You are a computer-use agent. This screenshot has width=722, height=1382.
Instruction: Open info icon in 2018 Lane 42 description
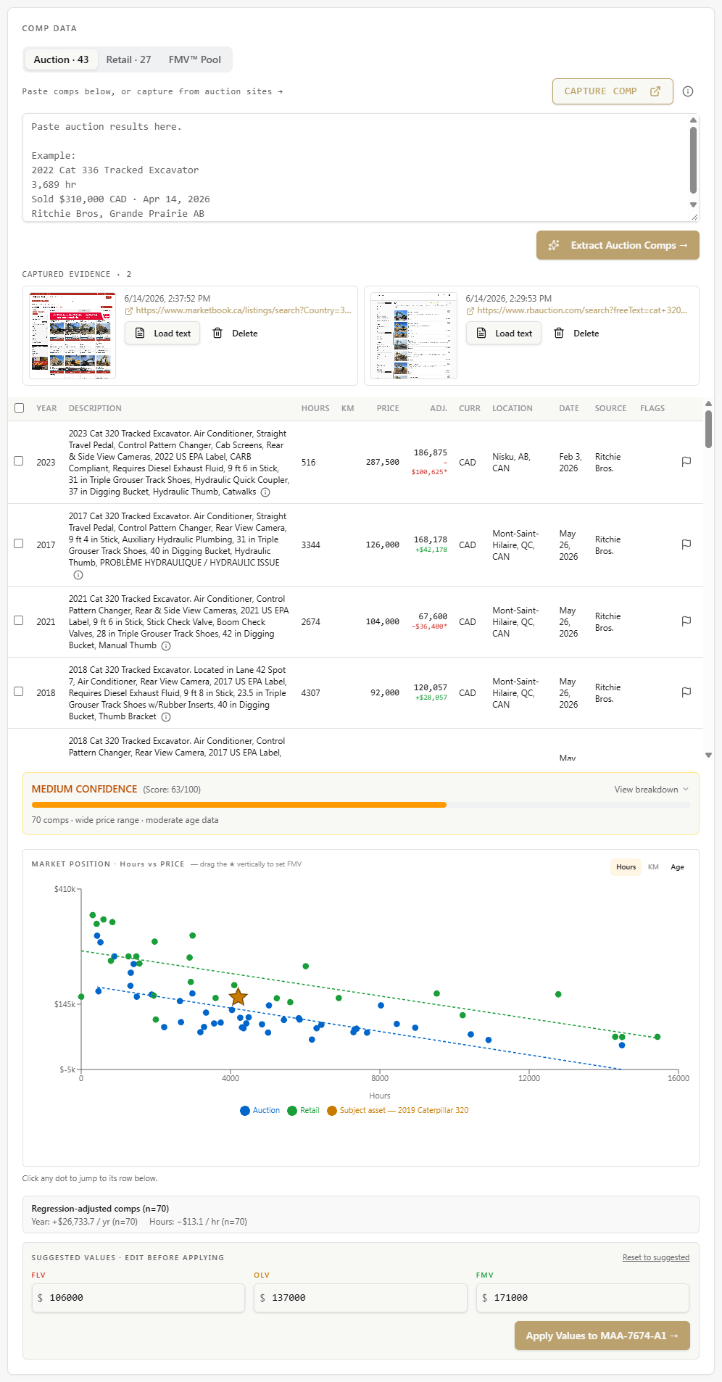click(x=166, y=717)
